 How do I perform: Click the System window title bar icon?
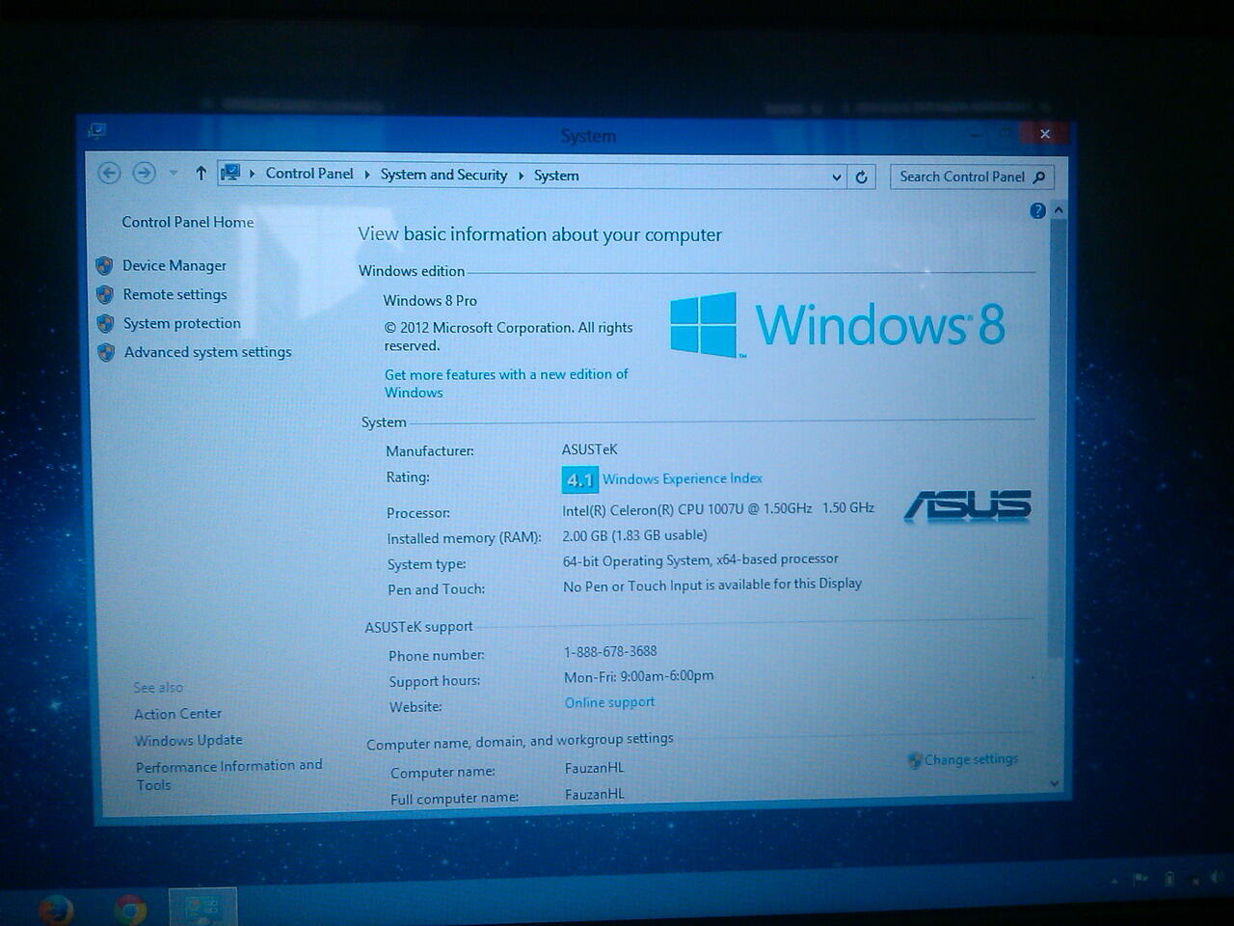pos(96,130)
